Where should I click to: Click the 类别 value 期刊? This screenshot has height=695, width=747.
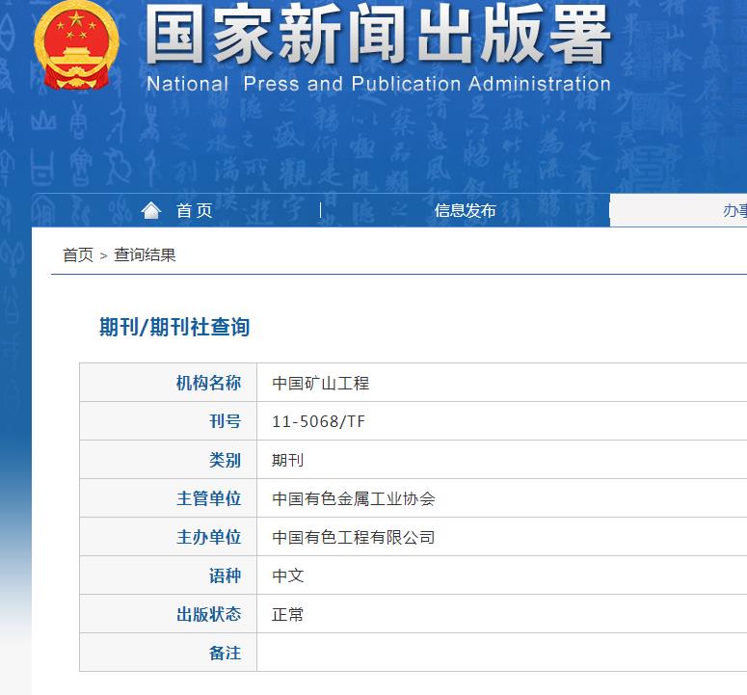(x=287, y=460)
